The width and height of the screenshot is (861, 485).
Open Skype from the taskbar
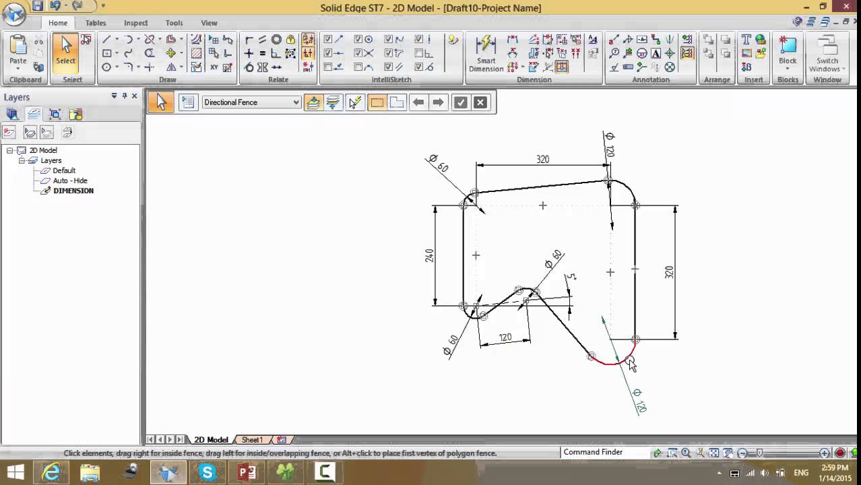208,472
